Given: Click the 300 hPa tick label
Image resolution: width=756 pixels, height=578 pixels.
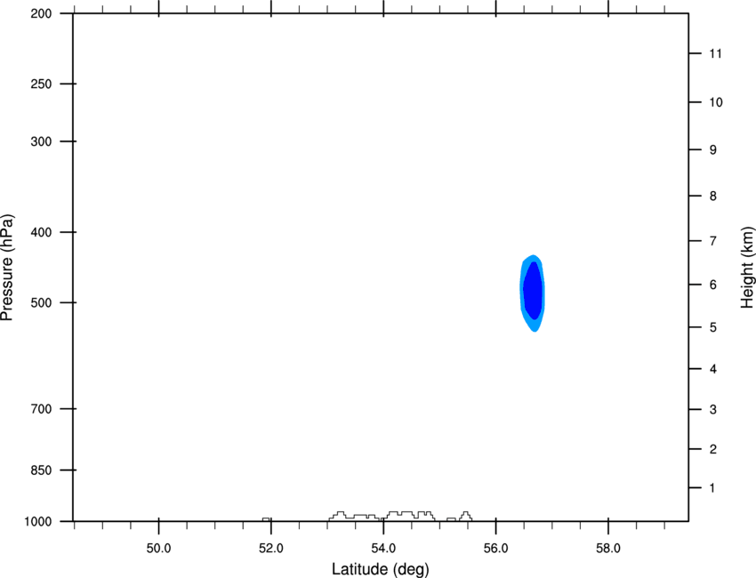Looking at the screenshot, I should click(x=41, y=141).
